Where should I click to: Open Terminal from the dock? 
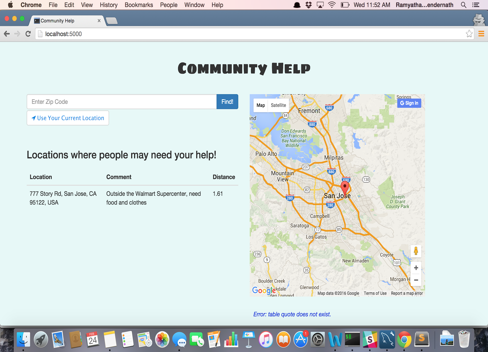[x=352, y=339]
